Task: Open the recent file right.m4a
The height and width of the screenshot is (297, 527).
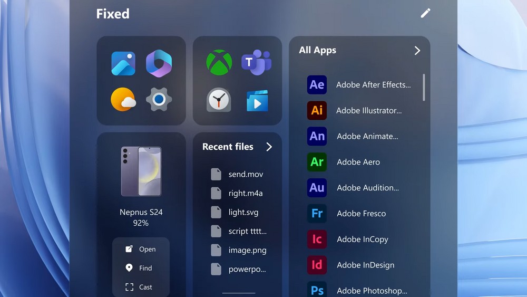Action: (246, 193)
